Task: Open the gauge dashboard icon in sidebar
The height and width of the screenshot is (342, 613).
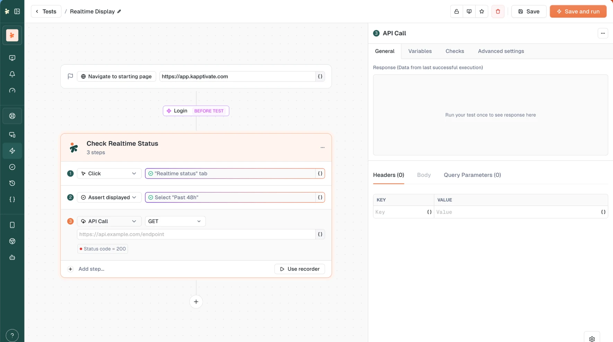Action: [12, 90]
